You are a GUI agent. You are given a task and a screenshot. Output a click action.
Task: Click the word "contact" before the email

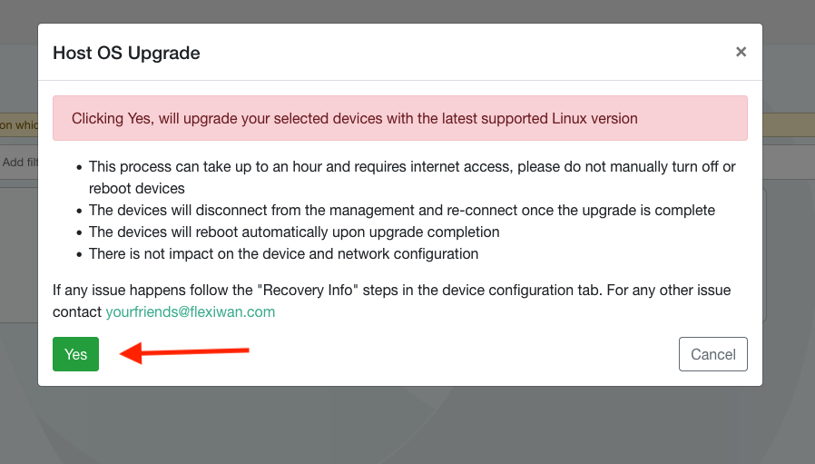[x=77, y=311]
